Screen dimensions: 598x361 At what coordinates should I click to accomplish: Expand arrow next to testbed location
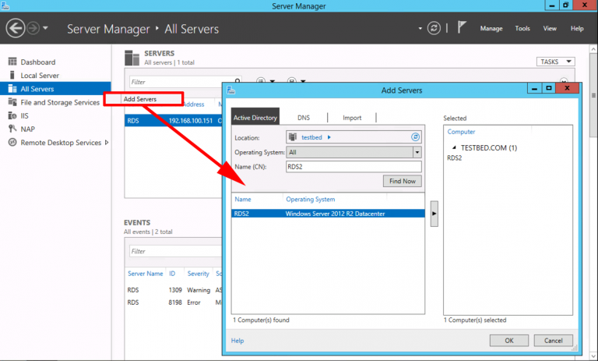(x=329, y=137)
